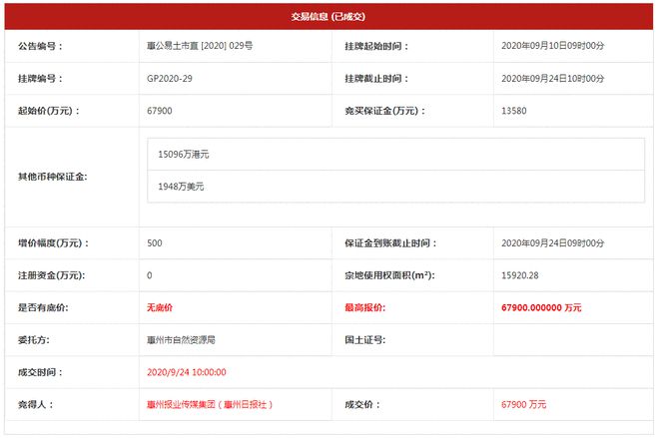Click the red 无底价 text

[160, 307]
